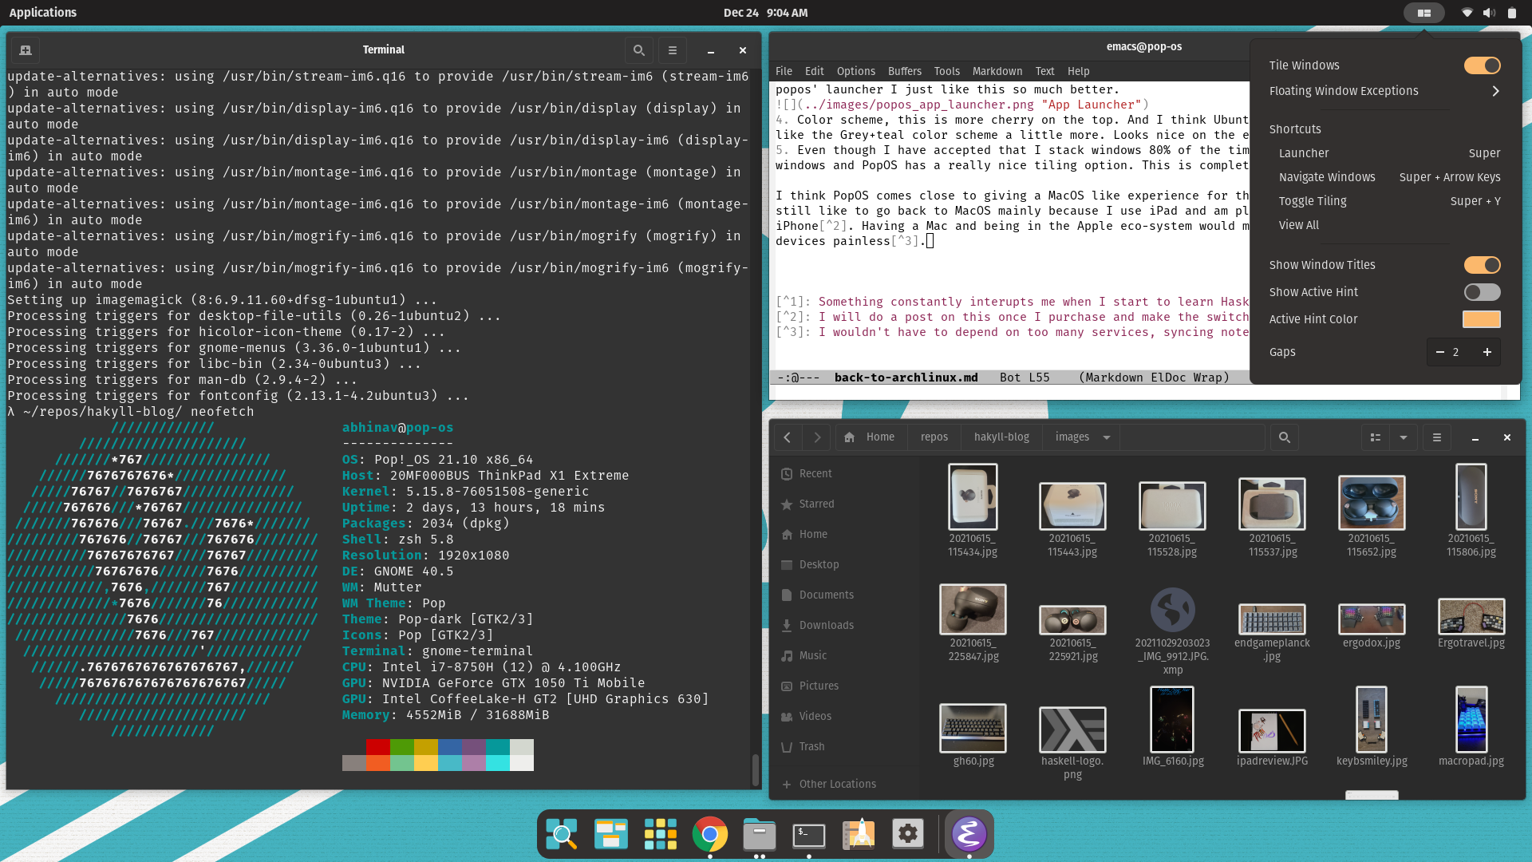Open Files from the dock
This screenshot has width=1532, height=862.
click(x=759, y=834)
